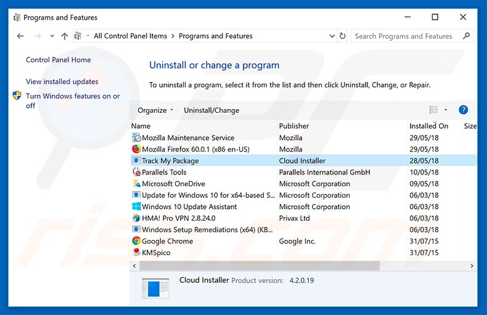Go up one level with Up arrow

click(x=64, y=36)
